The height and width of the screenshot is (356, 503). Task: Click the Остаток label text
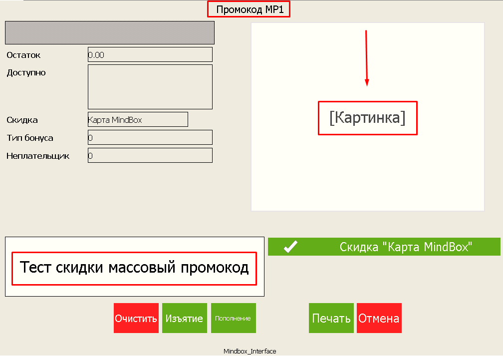pos(20,55)
